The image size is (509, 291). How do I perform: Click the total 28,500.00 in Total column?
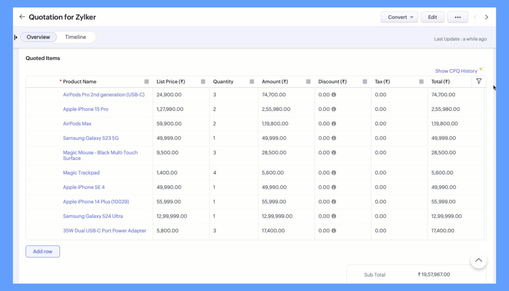click(444, 153)
